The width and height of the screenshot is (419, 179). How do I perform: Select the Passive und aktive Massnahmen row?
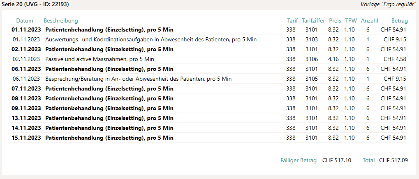tap(209, 59)
